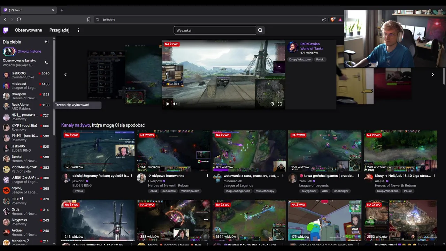Open the Przeglądaj tab

tap(59, 30)
